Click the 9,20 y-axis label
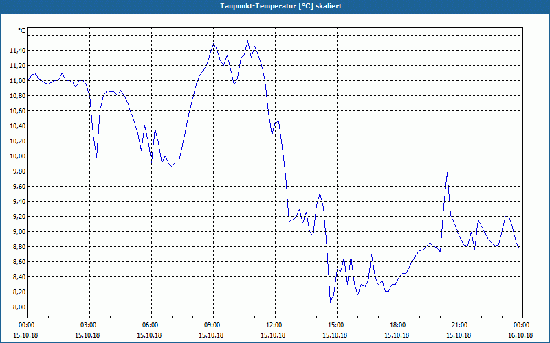The width and height of the screenshot is (550, 343). point(19,217)
